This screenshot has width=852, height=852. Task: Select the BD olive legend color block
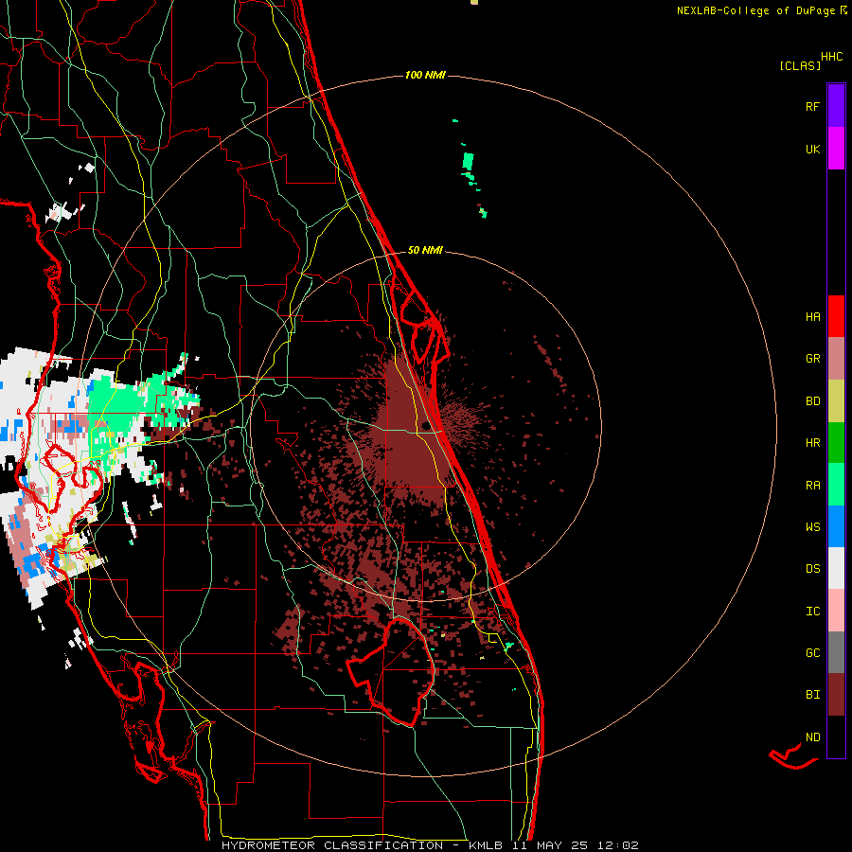coord(836,401)
